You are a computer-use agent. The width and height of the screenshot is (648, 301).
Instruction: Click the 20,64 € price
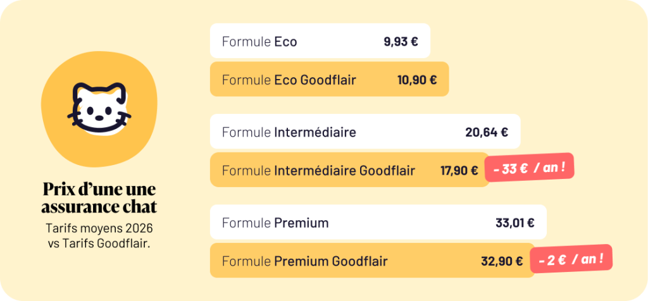click(487, 132)
